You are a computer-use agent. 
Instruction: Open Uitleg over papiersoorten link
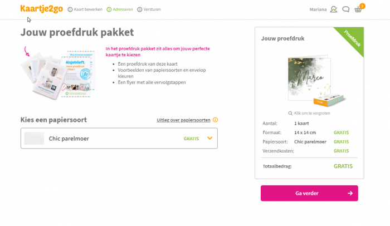click(183, 120)
